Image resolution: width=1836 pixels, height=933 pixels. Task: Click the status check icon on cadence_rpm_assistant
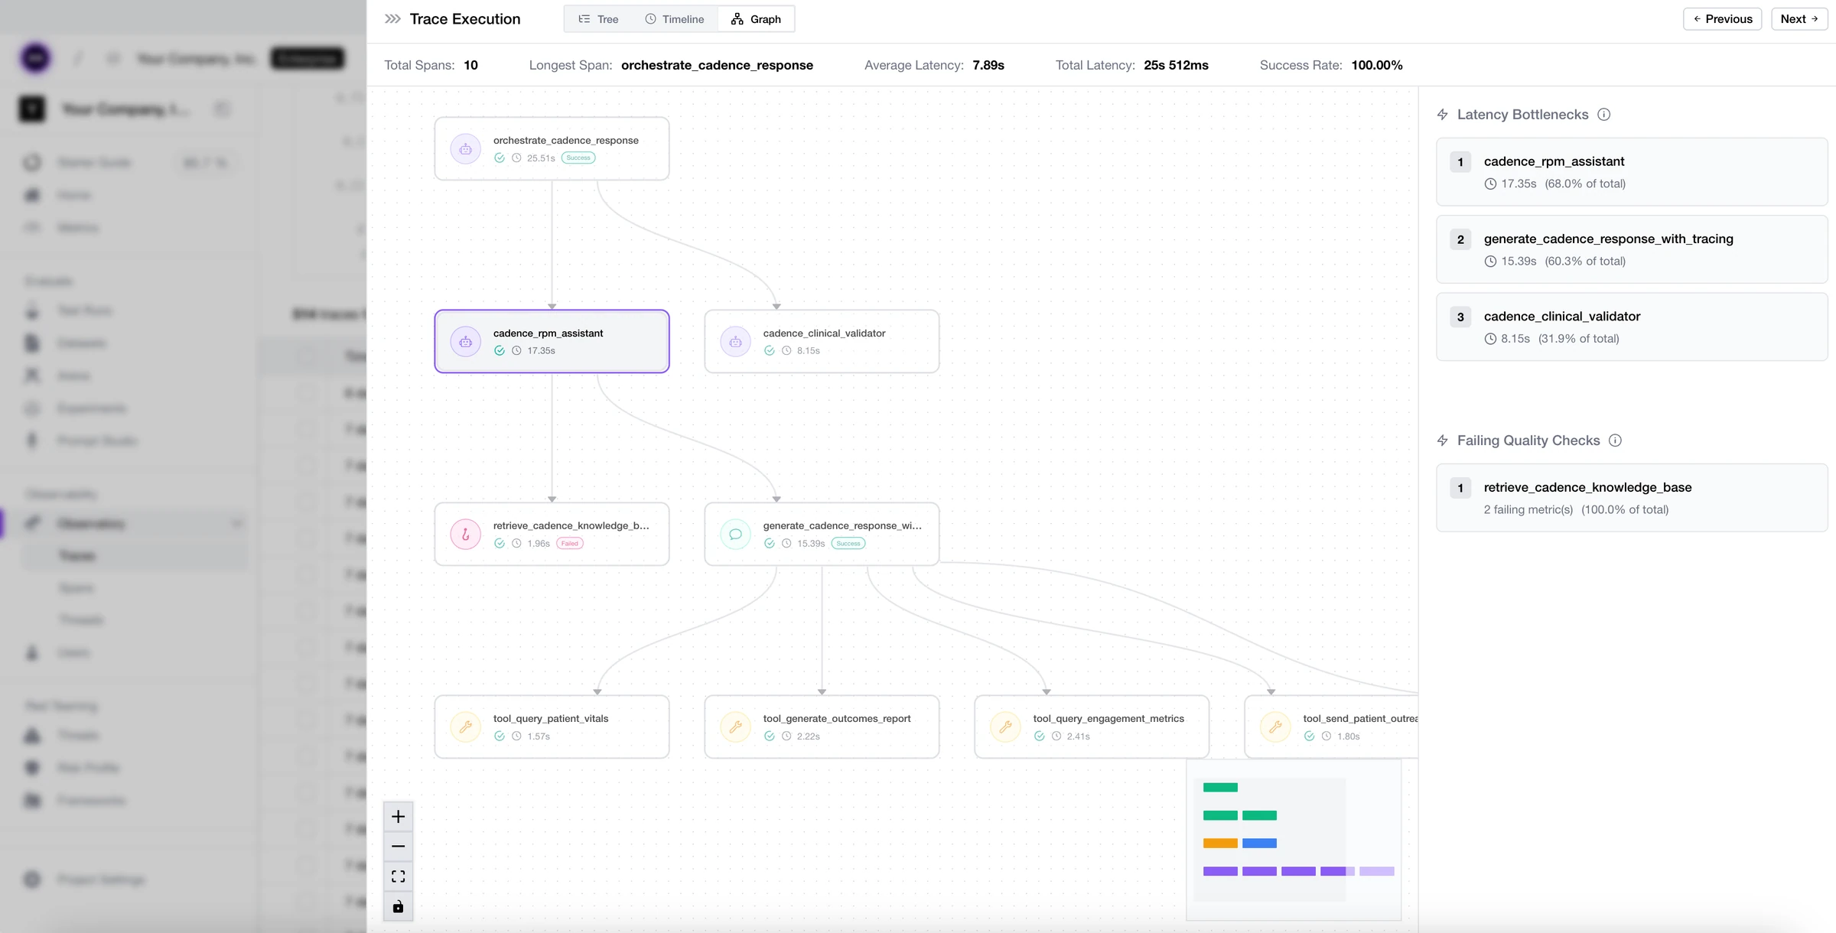pos(500,351)
